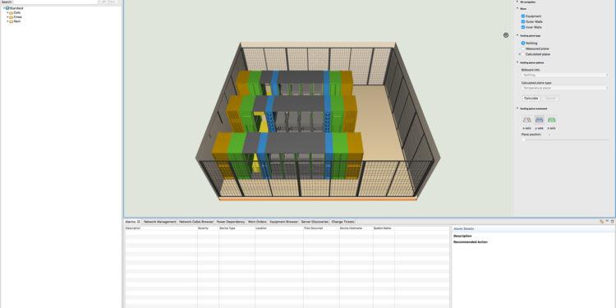
Task: Toggle the Outer Walls checkbox
Action: pos(523,21)
